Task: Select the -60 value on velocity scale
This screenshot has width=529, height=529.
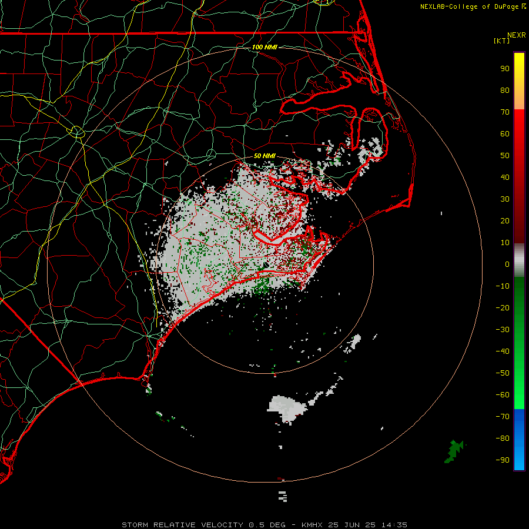Action: point(503,395)
